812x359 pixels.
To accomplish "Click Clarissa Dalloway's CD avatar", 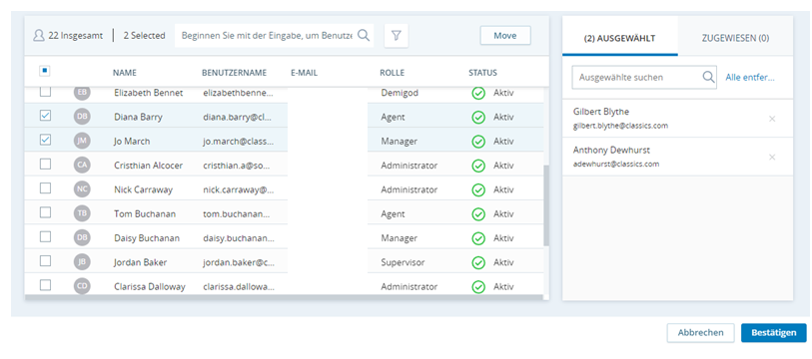I will [x=82, y=286].
